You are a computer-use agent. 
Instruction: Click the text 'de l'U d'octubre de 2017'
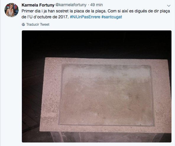[45, 17]
